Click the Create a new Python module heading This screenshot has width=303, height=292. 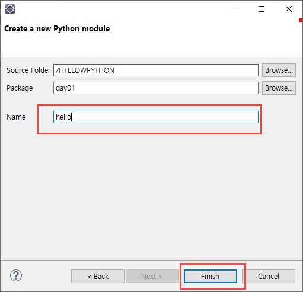pyautogui.click(x=57, y=29)
